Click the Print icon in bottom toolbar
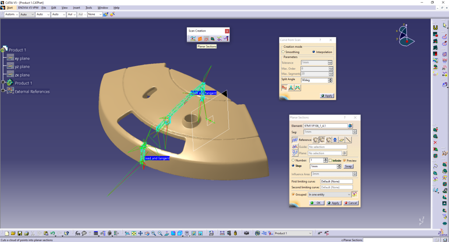The image size is (449, 242). tap(26, 233)
